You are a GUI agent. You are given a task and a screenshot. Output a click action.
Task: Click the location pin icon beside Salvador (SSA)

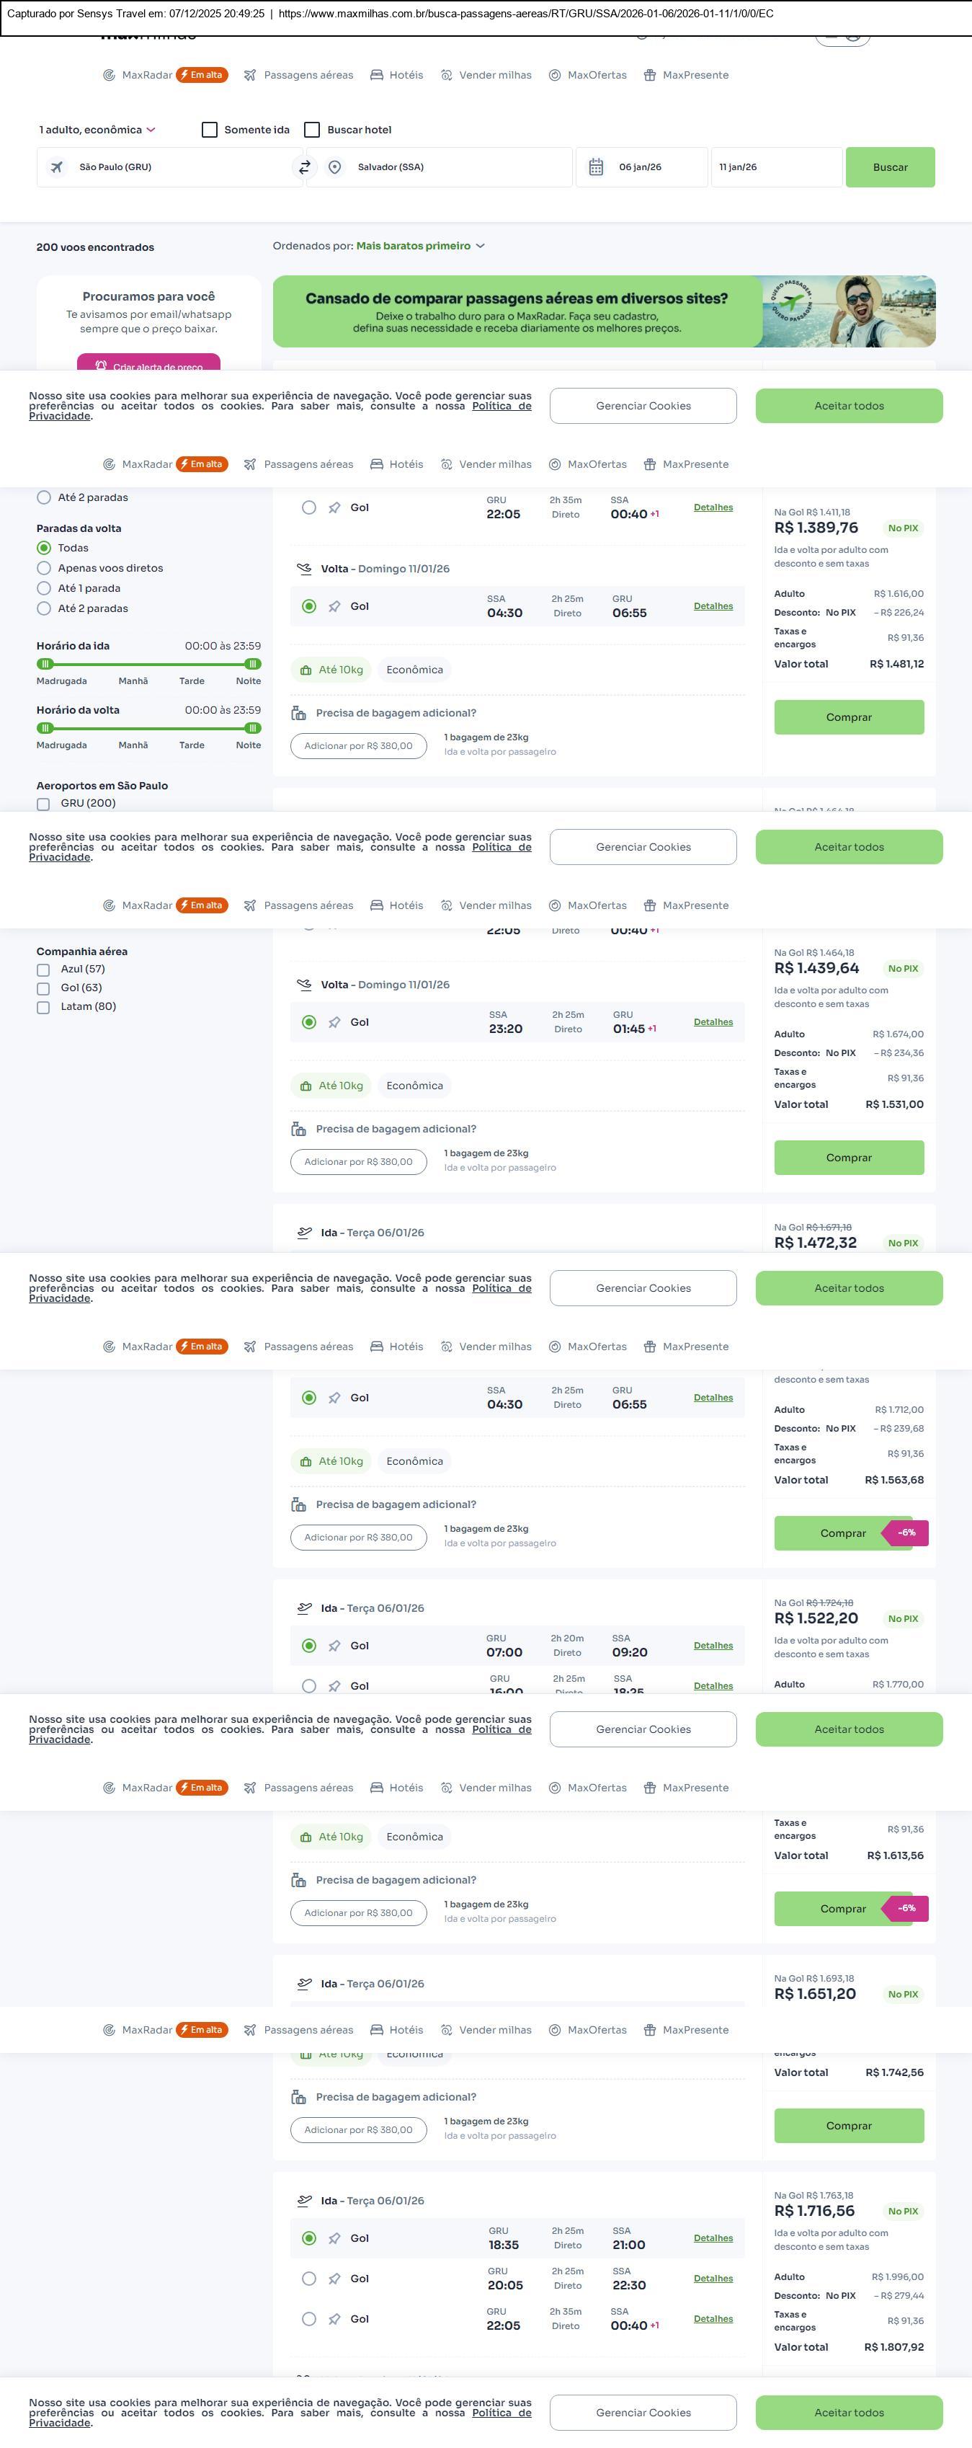tap(334, 167)
